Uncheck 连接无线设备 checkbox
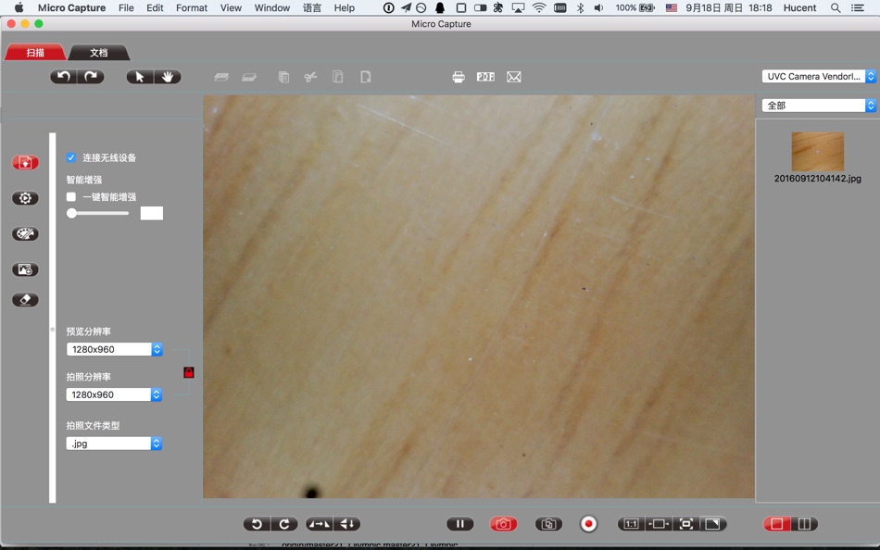880x550 pixels. click(x=71, y=157)
